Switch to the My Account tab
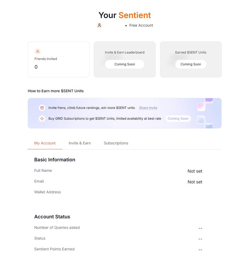 [45, 143]
